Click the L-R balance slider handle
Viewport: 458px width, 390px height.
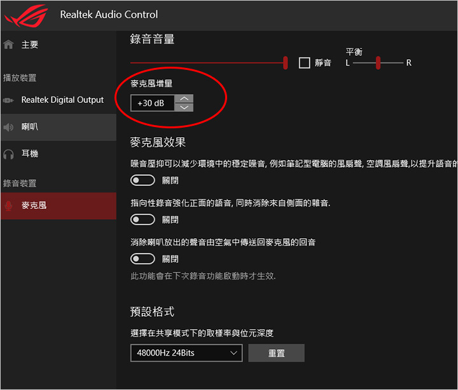(x=378, y=63)
